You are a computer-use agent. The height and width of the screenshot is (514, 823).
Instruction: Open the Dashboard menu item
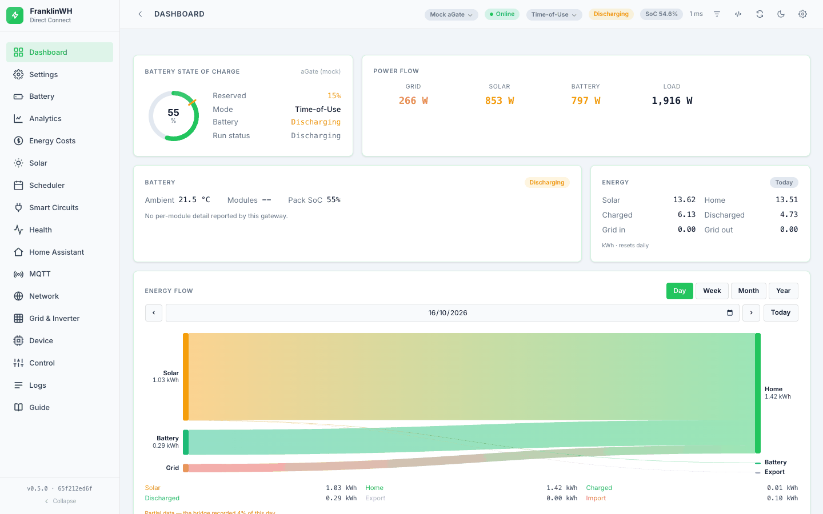pos(59,53)
